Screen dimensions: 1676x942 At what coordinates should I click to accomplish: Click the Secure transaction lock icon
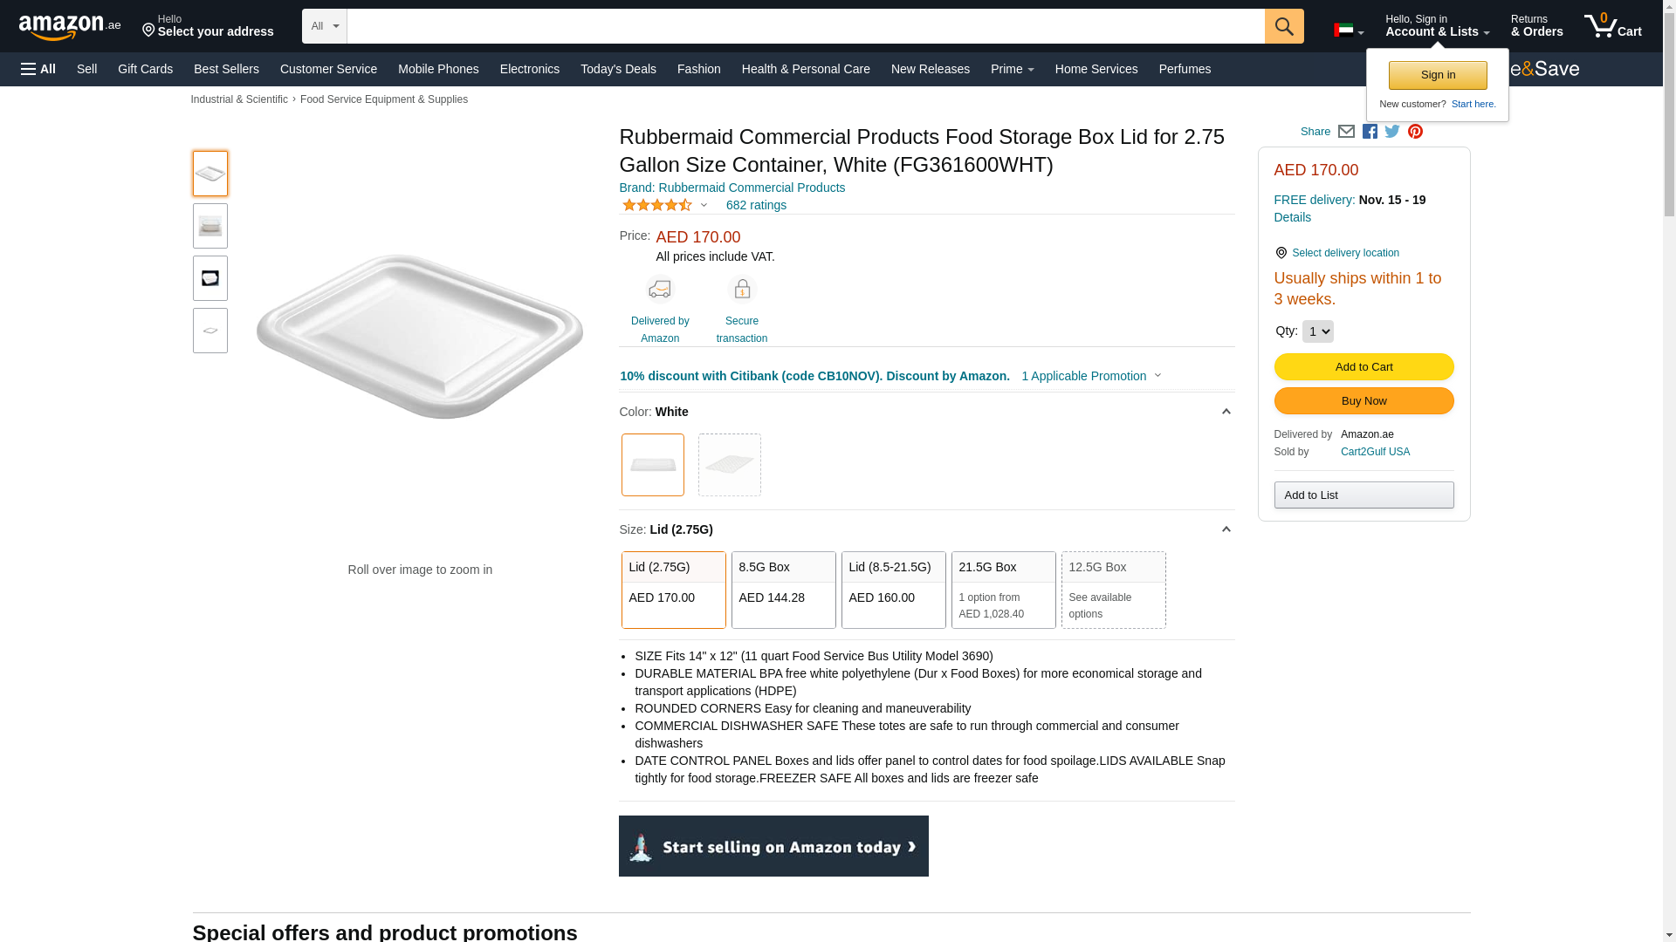(x=741, y=290)
